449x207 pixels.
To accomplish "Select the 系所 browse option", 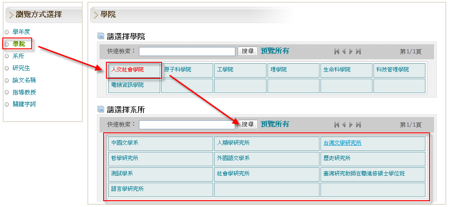I will [19, 56].
